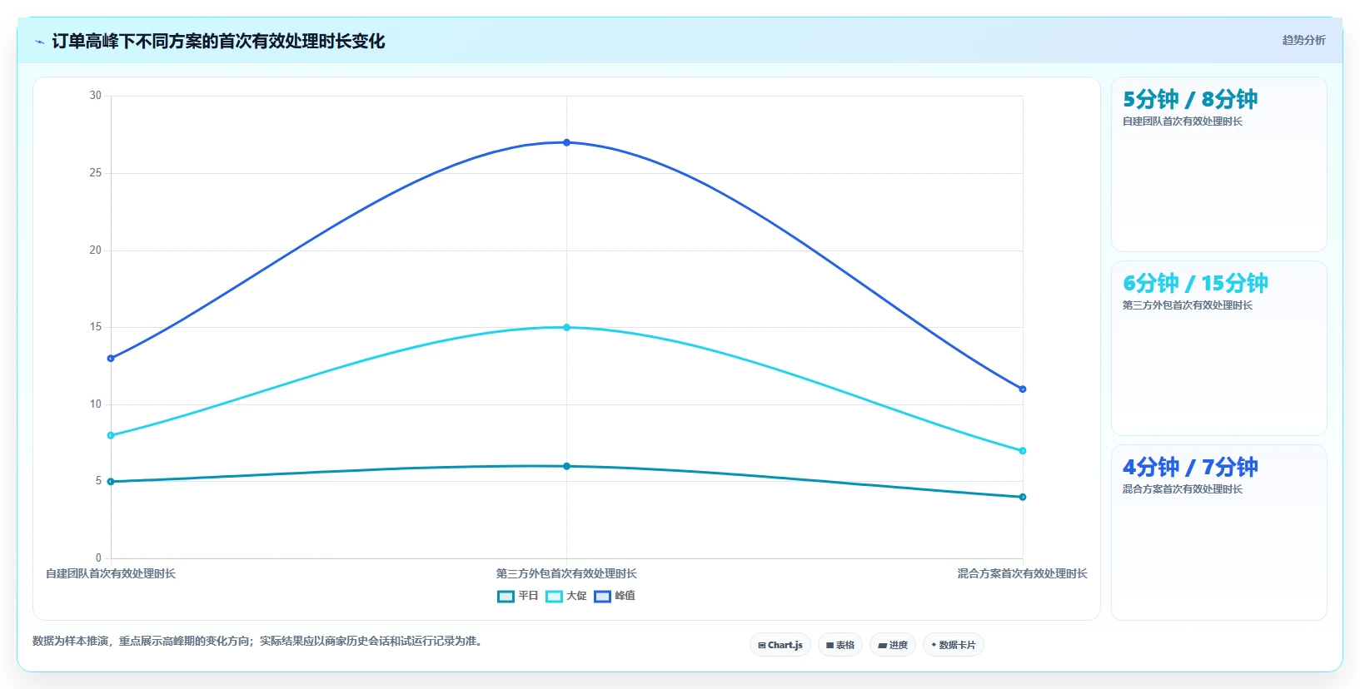
Task: Click the 峰值 data point at 13 for 自建团队
Action: (111, 359)
